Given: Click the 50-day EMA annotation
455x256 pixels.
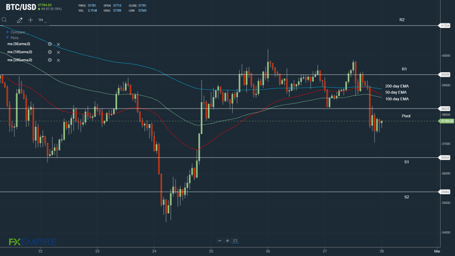Looking at the screenshot, I should [x=396, y=92].
